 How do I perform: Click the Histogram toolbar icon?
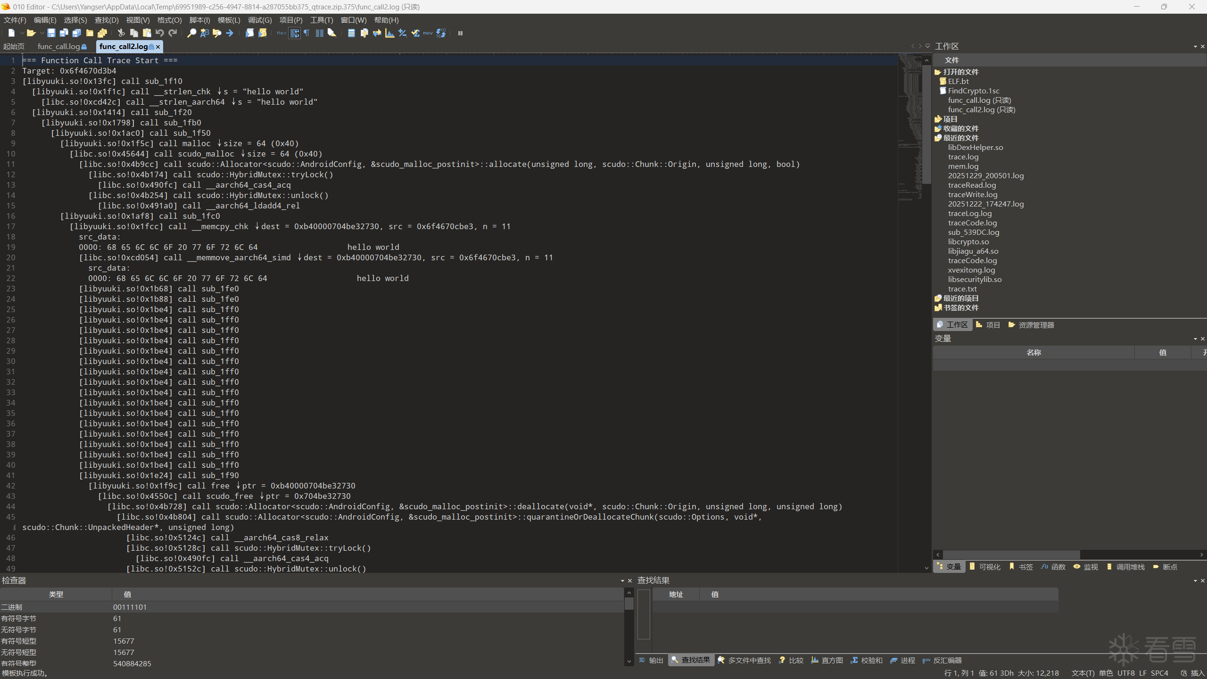click(x=389, y=33)
